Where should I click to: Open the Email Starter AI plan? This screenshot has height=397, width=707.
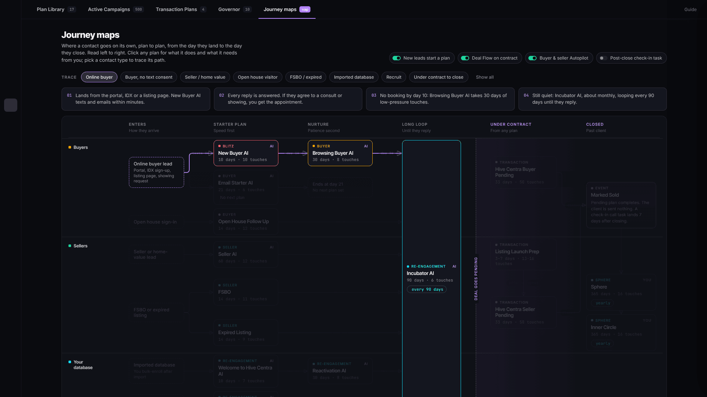(x=246, y=187)
